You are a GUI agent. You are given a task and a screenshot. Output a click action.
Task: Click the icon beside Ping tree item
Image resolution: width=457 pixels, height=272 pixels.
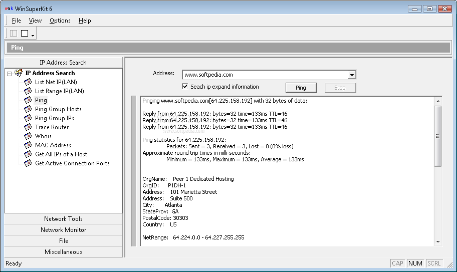pyautogui.click(x=28, y=100)
